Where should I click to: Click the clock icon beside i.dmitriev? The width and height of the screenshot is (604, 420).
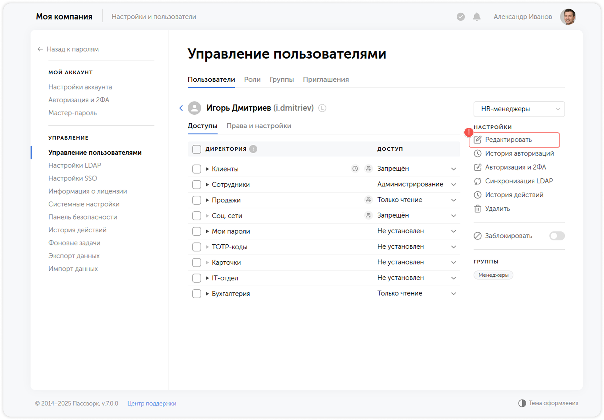[x=322, y=108]
